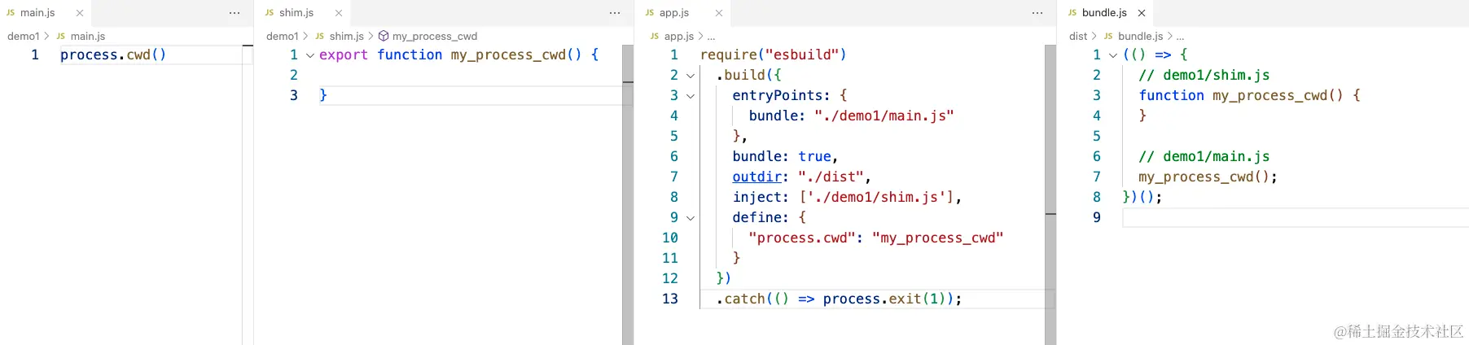The image size is (1469, 345).
Task: Collapse arrow function fold on bundle.js line 1
Action: (1113, 55)
